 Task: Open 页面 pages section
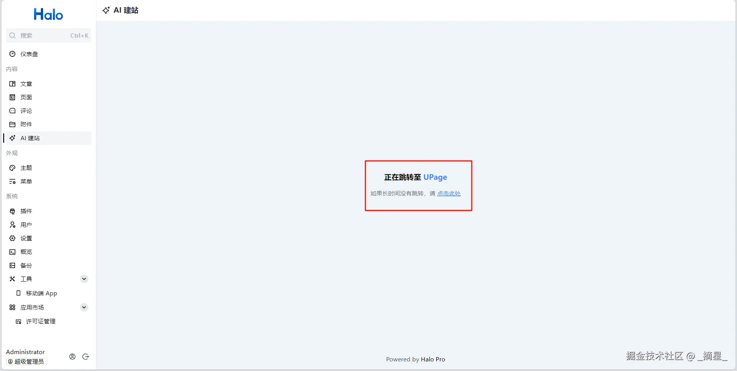pyautogui.click(x=48, y=97)
